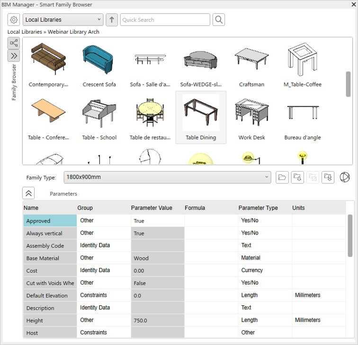Image resolution: width=358 pixels, height=345 pixels.
Task: Click the Name column header
Action: 50,208
